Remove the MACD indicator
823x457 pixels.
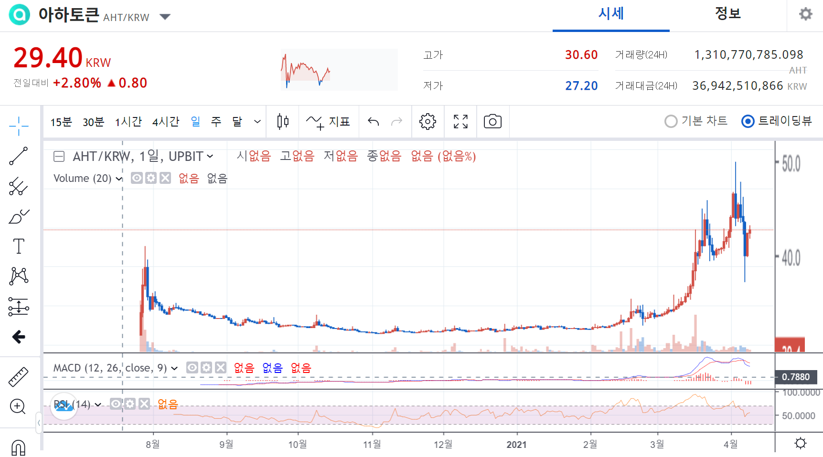tap(221, 367)
